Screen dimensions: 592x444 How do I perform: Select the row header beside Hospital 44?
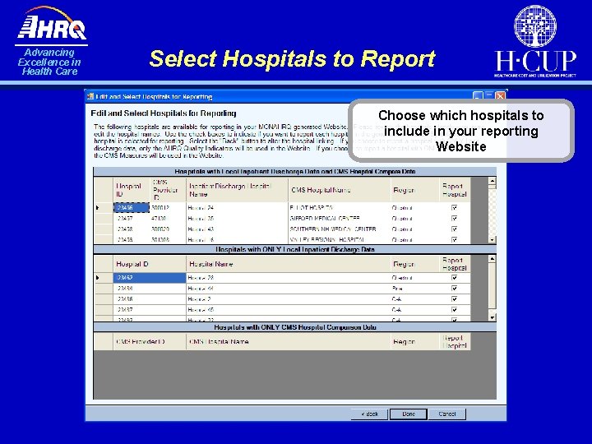(103, 288)
